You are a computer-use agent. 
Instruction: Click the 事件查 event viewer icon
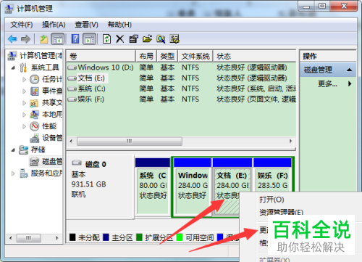click(35, 91)
